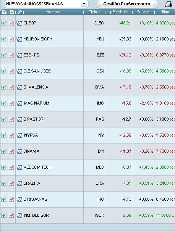This screenshot has width=175, height=232.
Task: Click the red down arrow for DINAMIA
Action: [x=11, y=151]
